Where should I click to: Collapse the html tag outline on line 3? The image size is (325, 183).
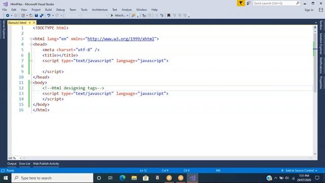click(x=31, y=39)
